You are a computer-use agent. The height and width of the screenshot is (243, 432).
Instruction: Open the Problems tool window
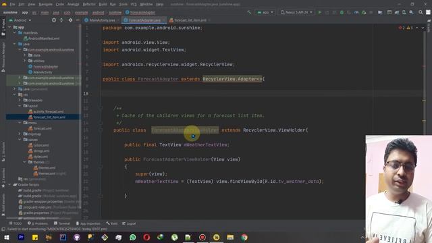[x=38, y=223]
